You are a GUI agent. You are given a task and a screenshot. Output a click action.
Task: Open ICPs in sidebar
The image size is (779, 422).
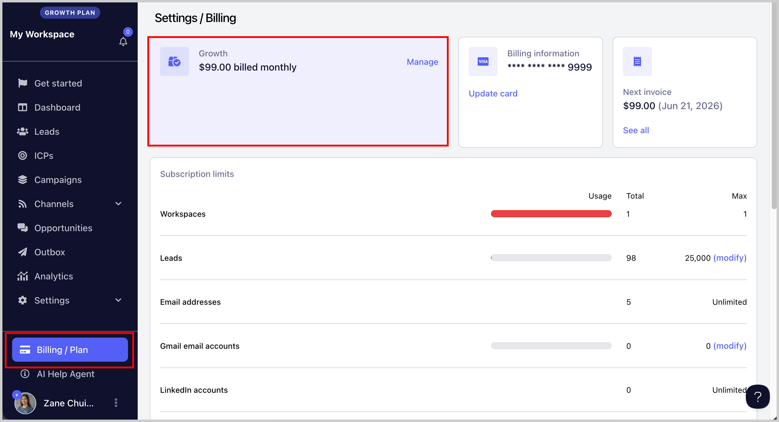tap(43, 156)
